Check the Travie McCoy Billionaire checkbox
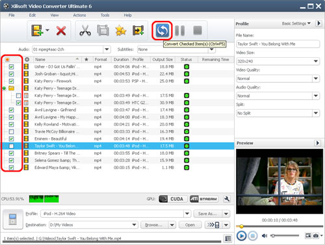This screenshot has width=325, height=245. (11, 131)
